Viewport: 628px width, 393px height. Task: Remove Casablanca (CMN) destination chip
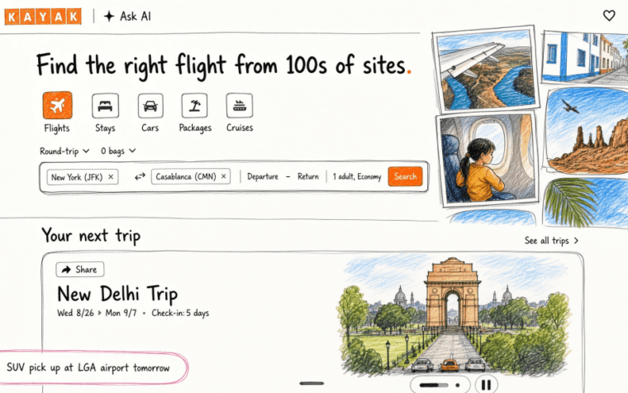224,176
